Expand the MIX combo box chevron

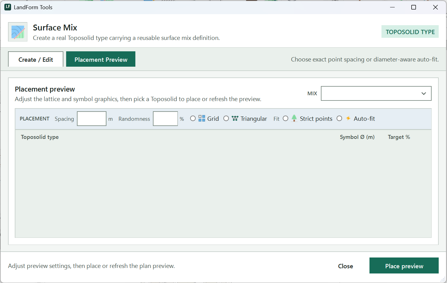click(x=424, y=93)
